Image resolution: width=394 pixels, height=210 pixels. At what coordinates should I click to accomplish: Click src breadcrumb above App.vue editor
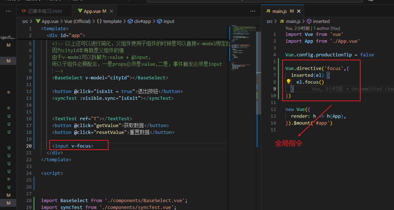[25, 21]
